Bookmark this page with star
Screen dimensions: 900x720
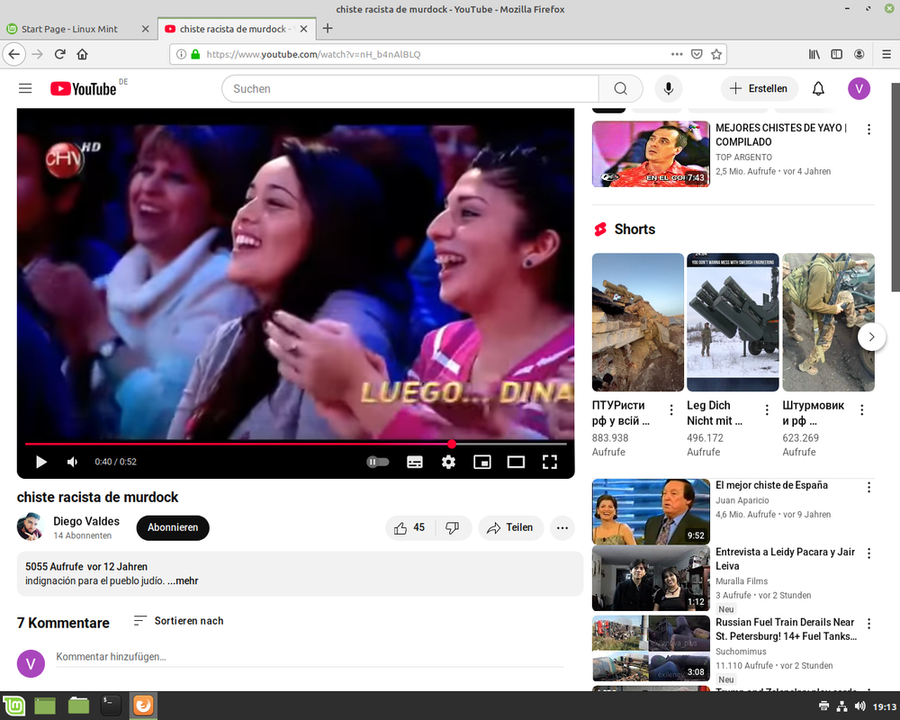(x=716, y=54)
